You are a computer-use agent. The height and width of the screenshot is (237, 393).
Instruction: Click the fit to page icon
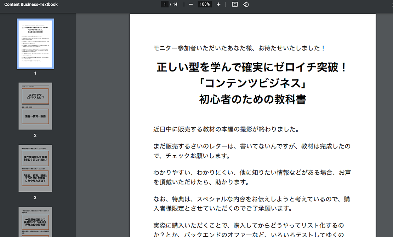tap(235, 4)
